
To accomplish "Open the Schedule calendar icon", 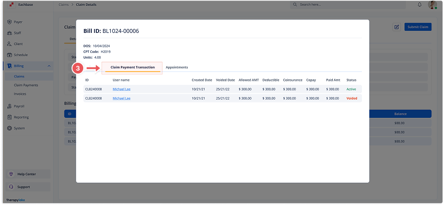I will tap(9, 55).
